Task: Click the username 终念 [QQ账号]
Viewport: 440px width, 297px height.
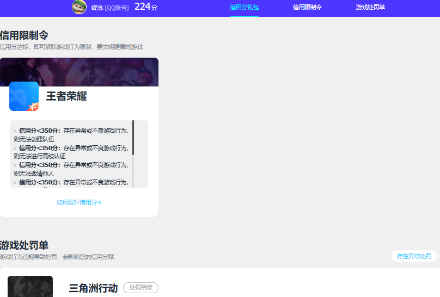Action: (x=110, y=8)
